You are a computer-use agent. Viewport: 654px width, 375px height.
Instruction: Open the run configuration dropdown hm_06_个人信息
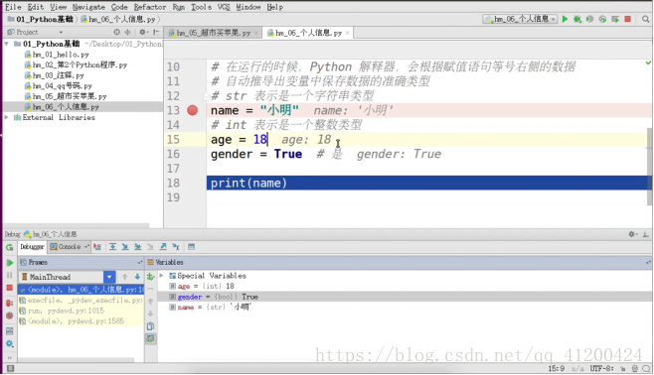click(520, 19)
